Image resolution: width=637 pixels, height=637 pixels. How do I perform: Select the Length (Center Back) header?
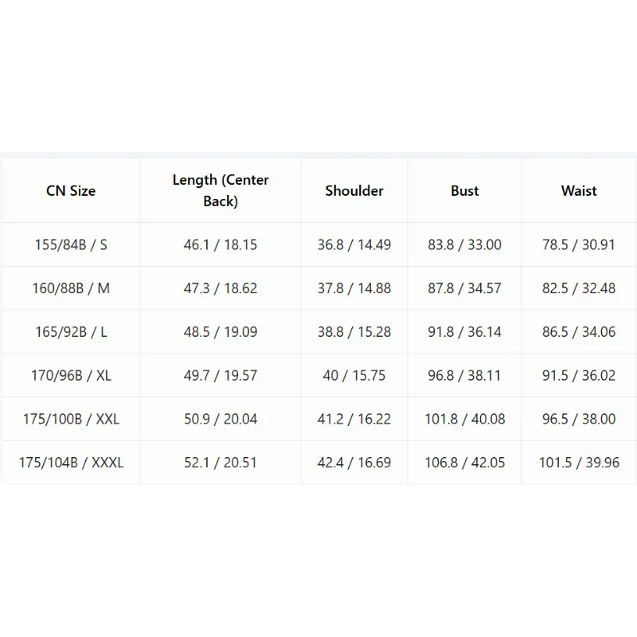click(221, 190)
